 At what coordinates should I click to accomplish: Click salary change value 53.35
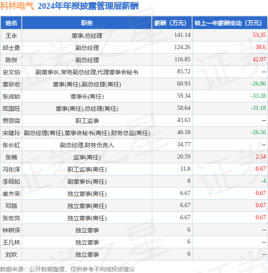point(259,35)
